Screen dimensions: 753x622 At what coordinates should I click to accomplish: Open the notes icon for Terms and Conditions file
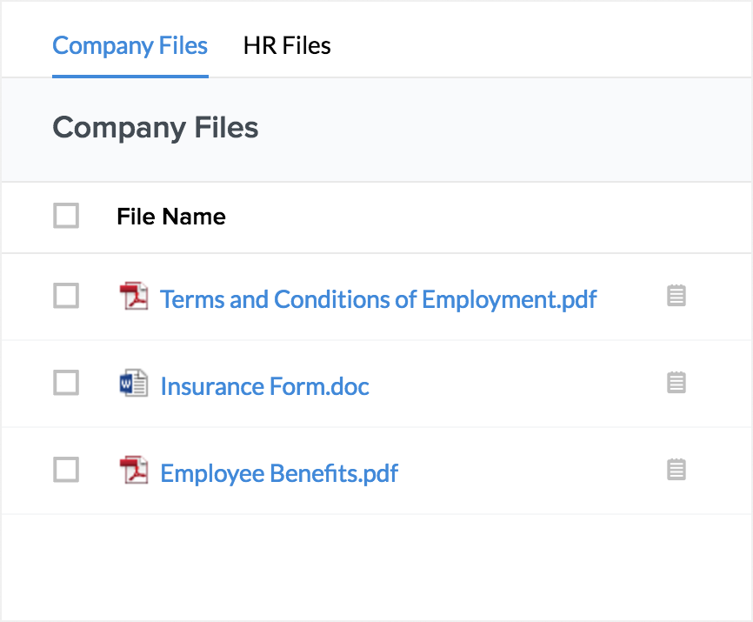click(x=676, y=296)
